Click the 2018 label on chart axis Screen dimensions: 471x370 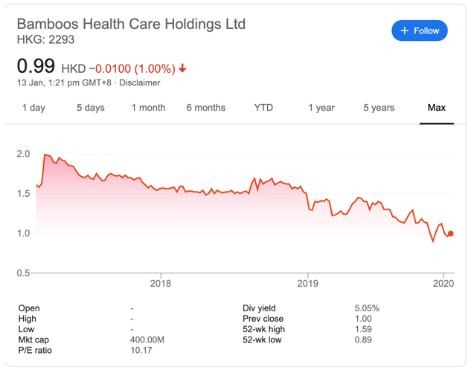click(x=161, y=282)
